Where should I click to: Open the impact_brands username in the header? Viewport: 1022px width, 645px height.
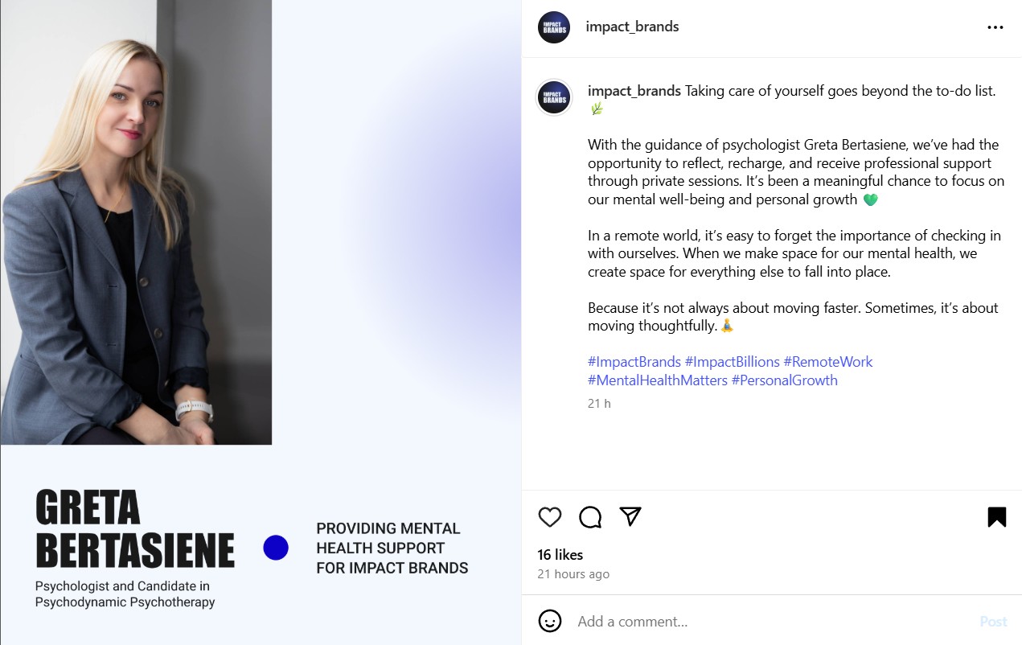632,27
